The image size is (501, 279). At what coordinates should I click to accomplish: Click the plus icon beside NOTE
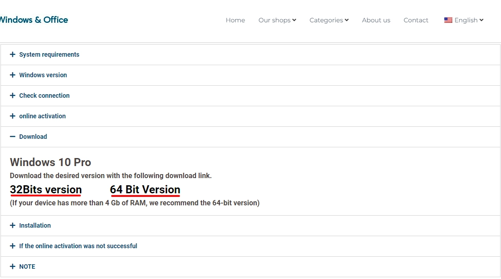pos(13,267)
